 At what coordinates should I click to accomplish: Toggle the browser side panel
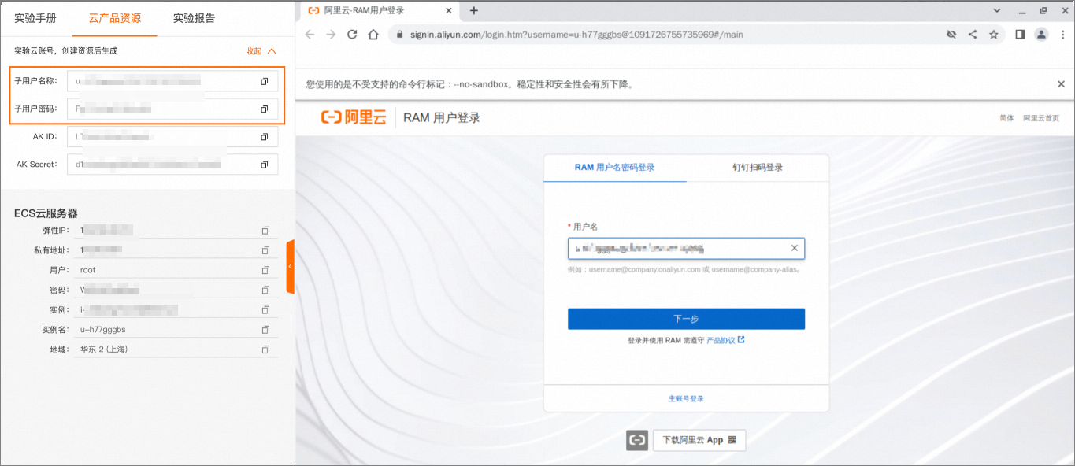coord(1020,35)
